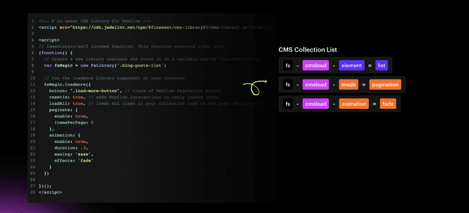Click the '(function() {' line
Image resolution: width=469 pixels, height=213 pixels.
tap(56, 53)
